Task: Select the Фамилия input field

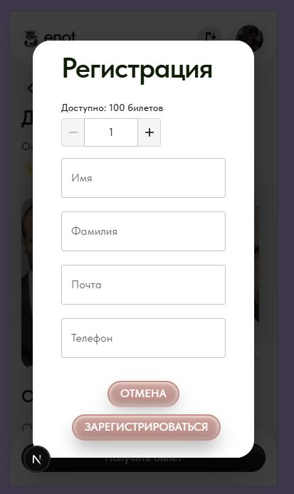Action: (143, 231)
